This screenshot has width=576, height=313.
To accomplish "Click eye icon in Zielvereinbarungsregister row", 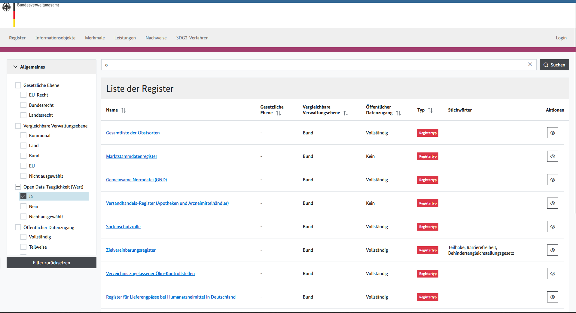I will click(x=552, y=250).
